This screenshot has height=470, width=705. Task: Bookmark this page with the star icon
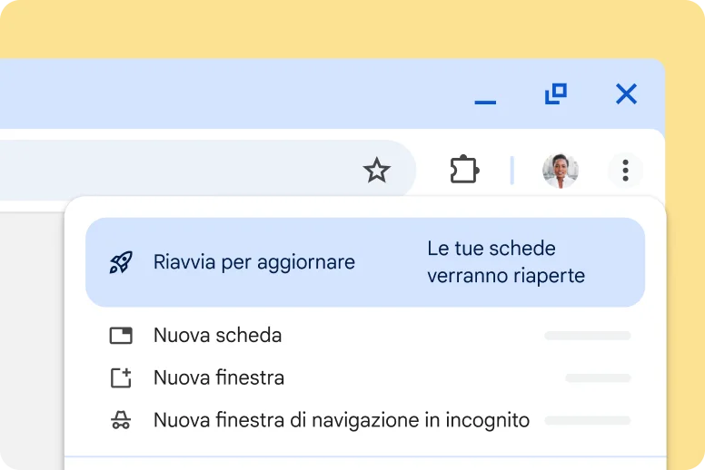click(x=376, y=170)
